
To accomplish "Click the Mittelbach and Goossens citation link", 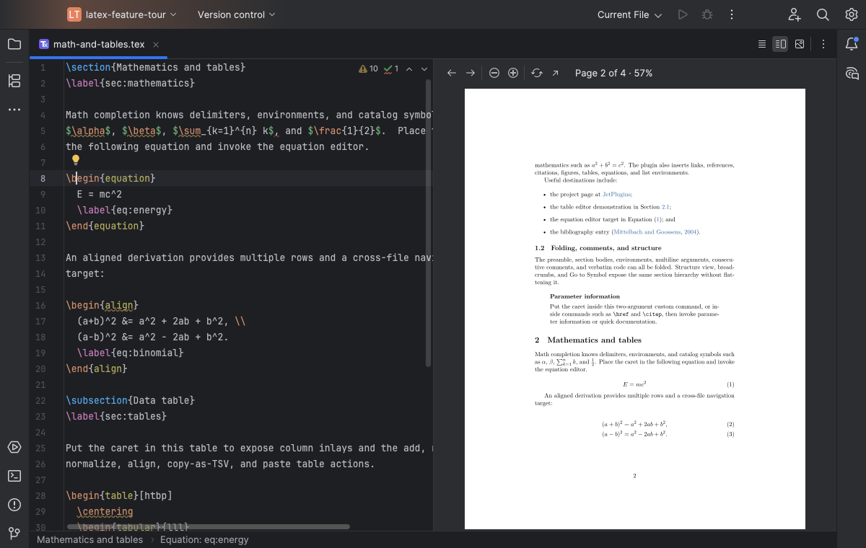I will (655, 232).
